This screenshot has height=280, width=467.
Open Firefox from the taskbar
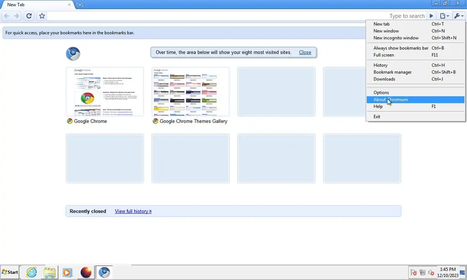[x=86, y=272]
